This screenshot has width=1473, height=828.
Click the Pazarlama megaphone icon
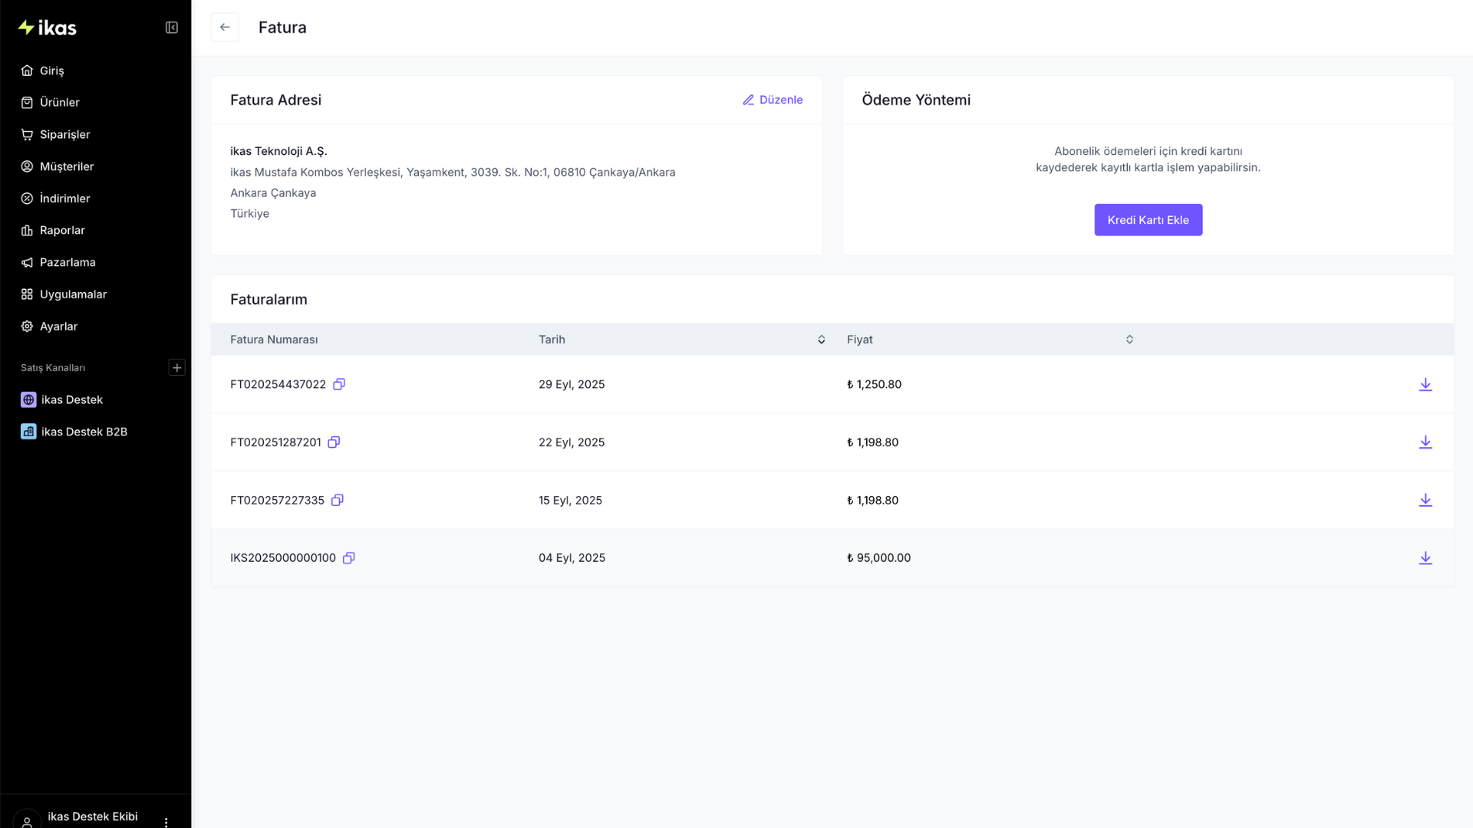point(27,262)
